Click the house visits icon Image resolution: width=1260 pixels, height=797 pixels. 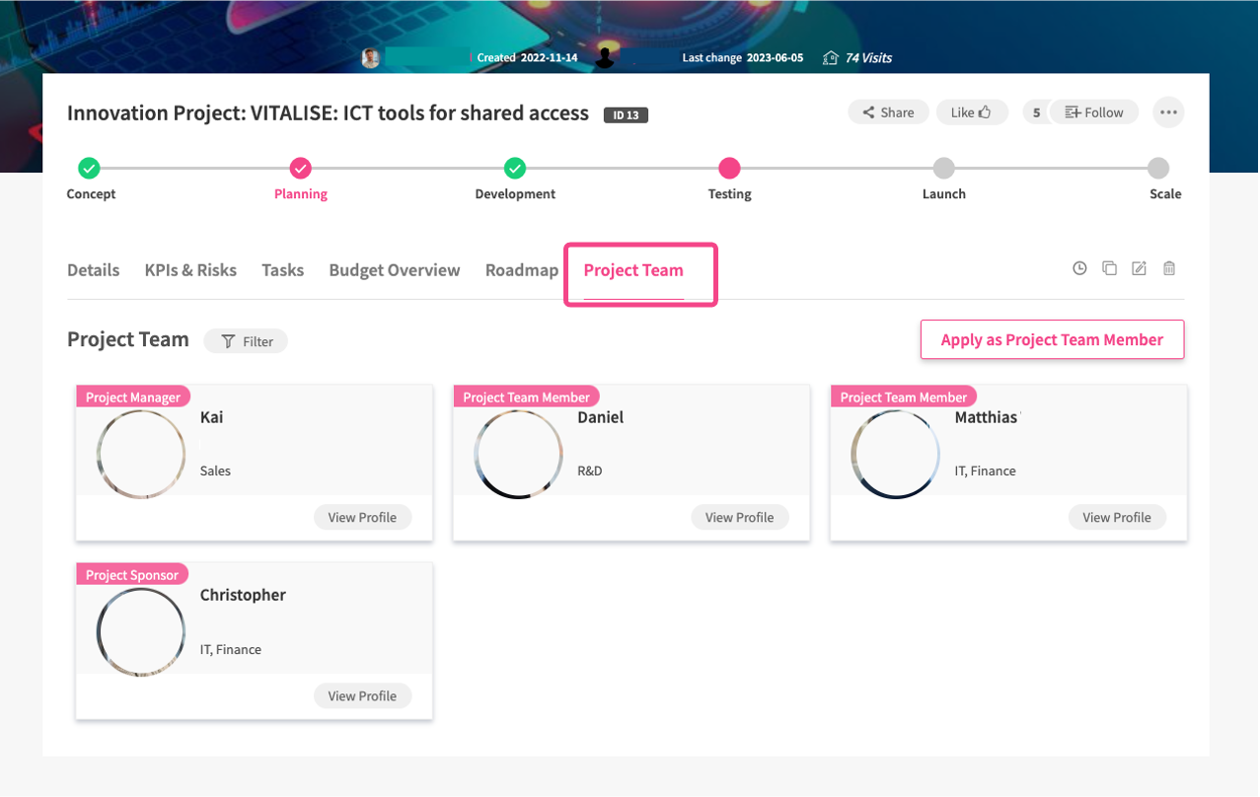pos(831,58)
